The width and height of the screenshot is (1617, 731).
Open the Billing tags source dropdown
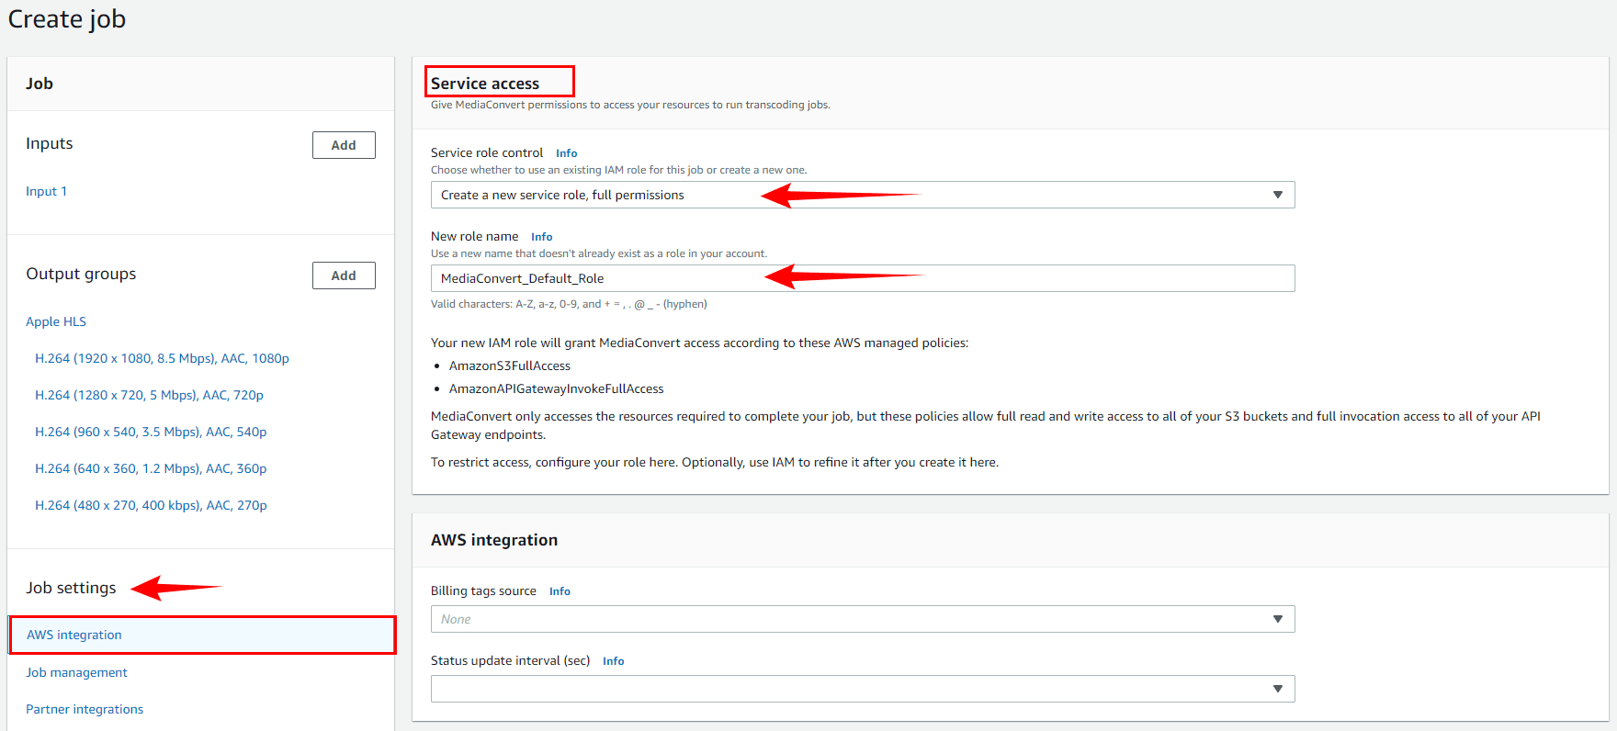[x=863, y=619]
